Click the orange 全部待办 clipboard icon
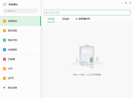Viewport: 133px width, 98px height. coord(5,21)
